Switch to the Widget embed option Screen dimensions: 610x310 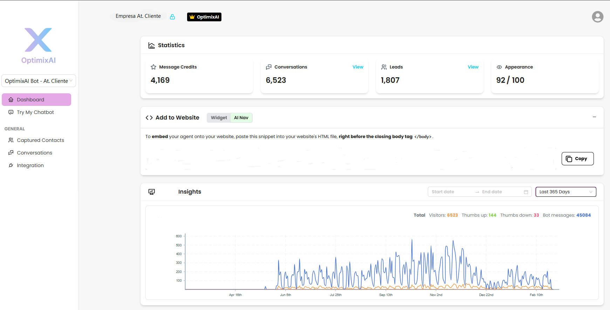click(219, 118)
